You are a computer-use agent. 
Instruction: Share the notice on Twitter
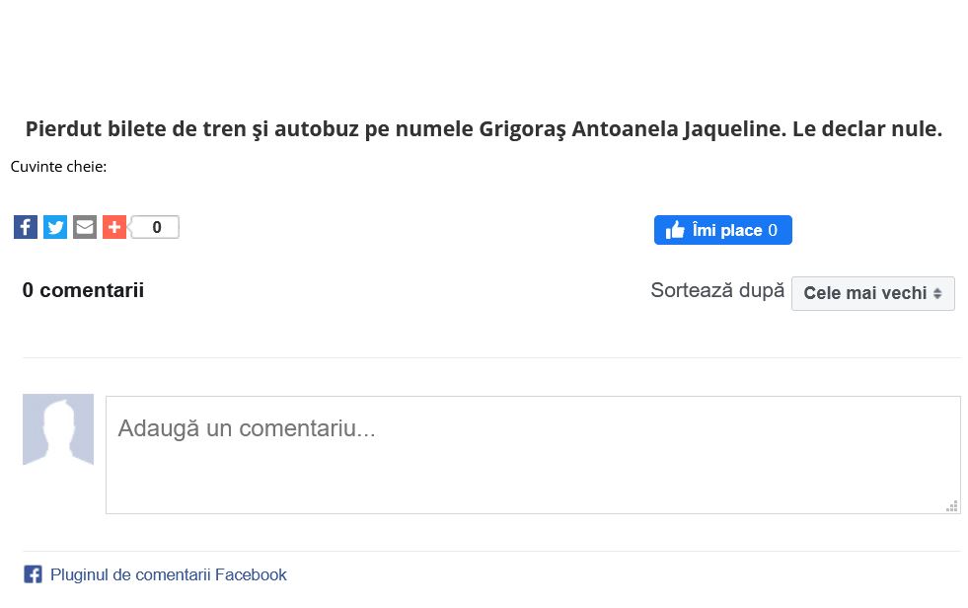point(55,227)
